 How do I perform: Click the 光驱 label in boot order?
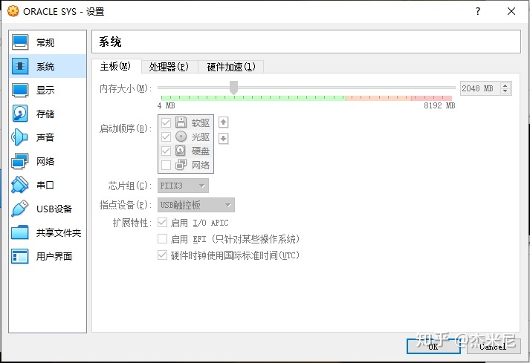point(201,137)
